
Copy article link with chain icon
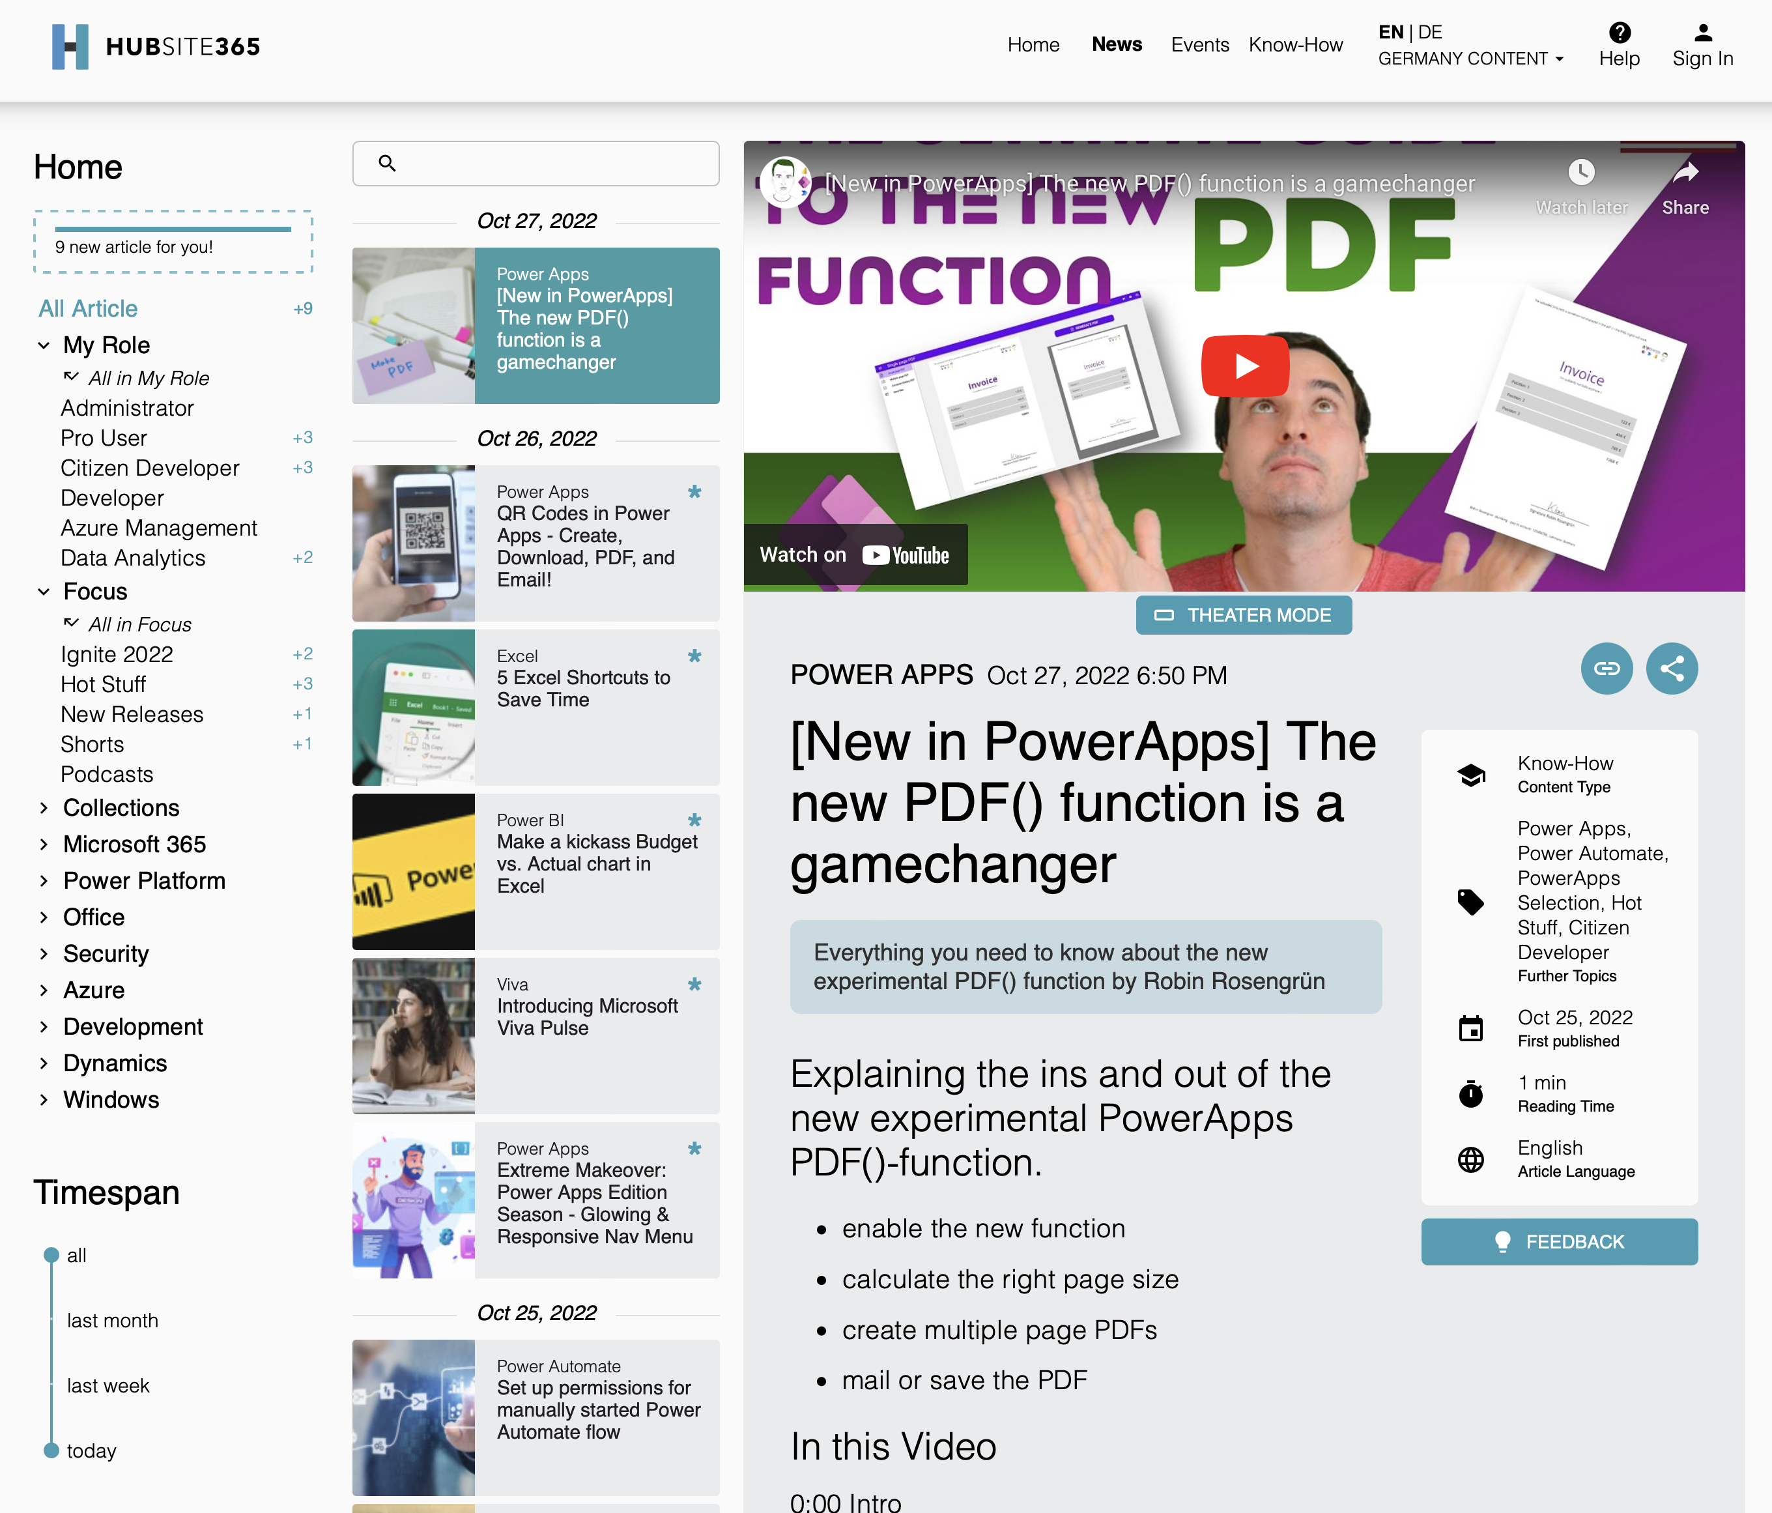point(1606,669)
